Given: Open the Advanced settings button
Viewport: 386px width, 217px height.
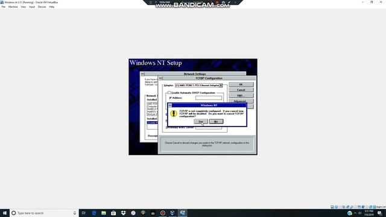Looking at the screenshot, I should point(241,101).
